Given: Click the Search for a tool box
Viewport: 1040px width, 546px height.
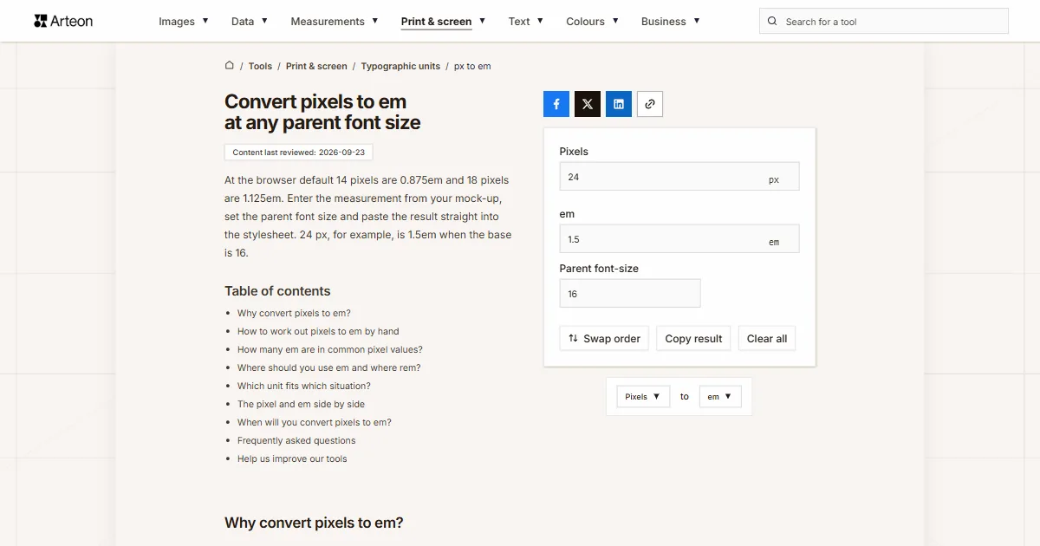Looking at the screenshot, I should coord(884,22).
